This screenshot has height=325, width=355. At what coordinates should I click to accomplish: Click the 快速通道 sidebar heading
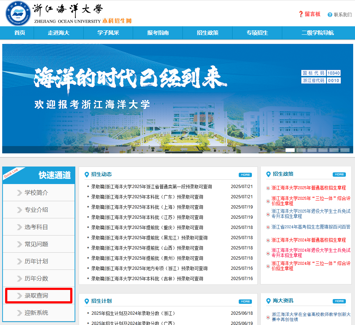pos(54,175)
